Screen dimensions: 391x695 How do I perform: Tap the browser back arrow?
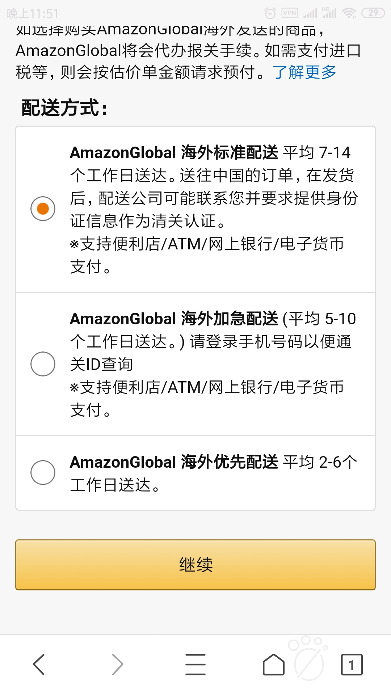(x=39, y=665)
